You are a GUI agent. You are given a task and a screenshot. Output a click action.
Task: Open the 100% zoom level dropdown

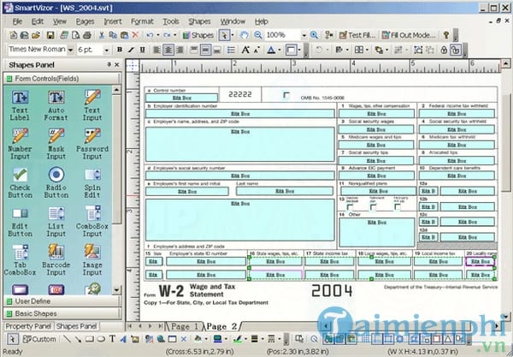[x=304, y=35]
